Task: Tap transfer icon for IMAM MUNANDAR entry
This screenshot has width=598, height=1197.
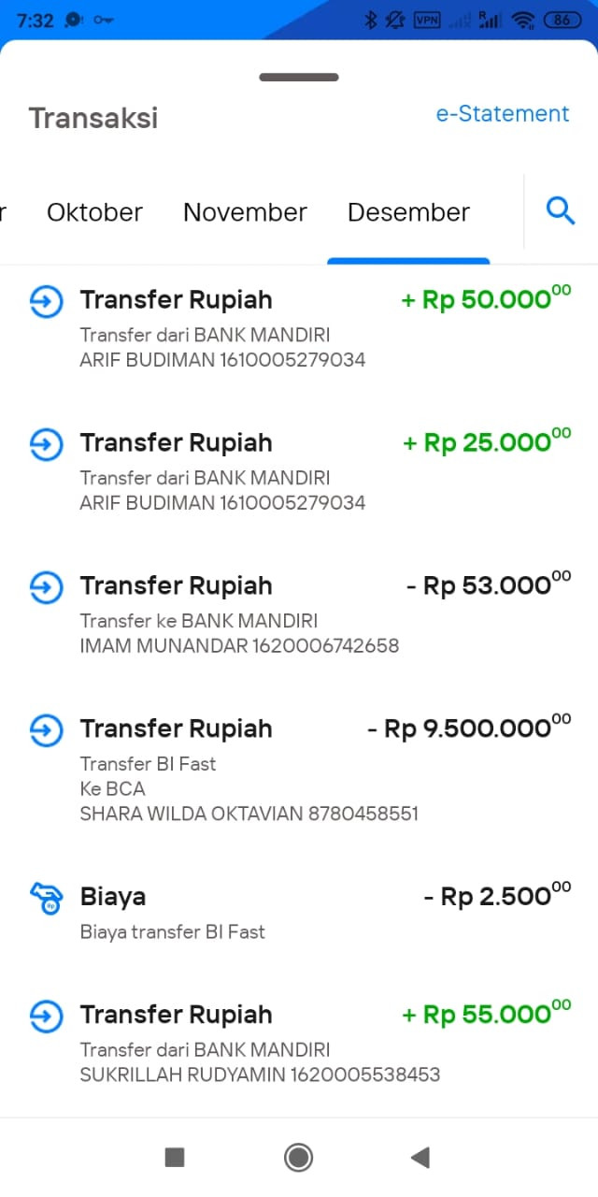Action: click(x=46, y=586)
